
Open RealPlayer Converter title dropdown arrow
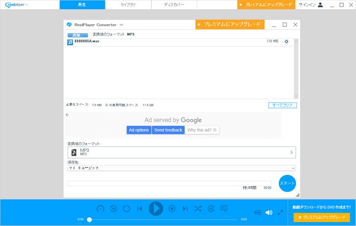click(122, 25)
